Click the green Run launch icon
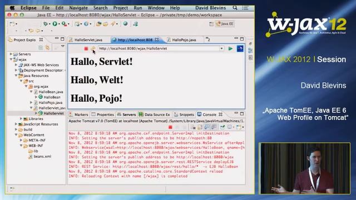356x200 pixels. [55, 23]
